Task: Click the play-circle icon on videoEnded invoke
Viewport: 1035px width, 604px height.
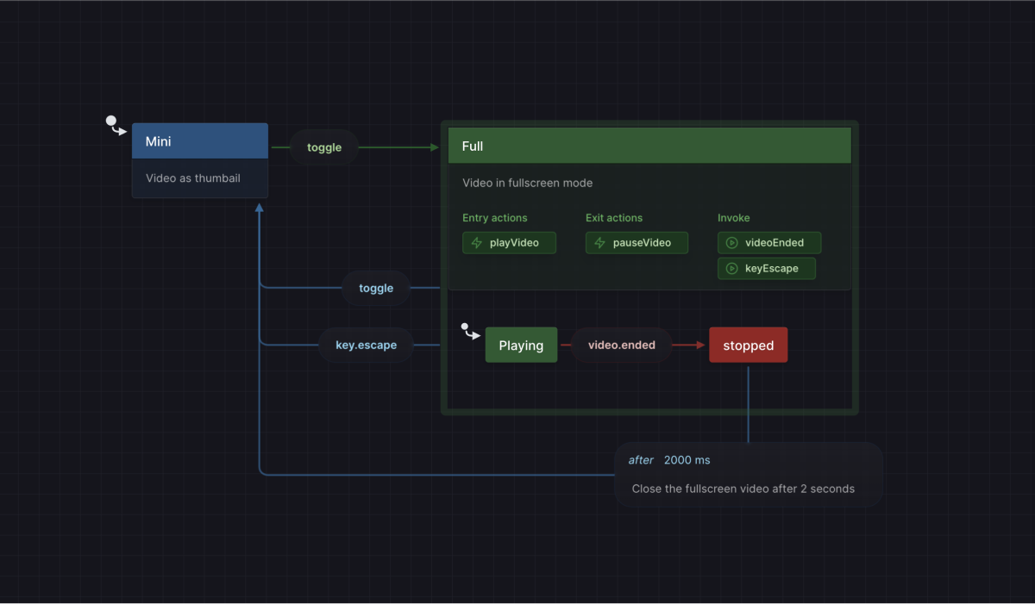Action: pyautogui.click(x=731, y=242)
